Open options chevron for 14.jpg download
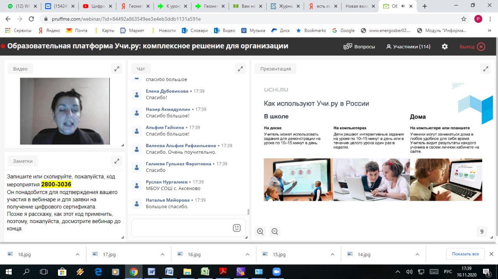Image resolution: width=498 pixels, height=279 pixels. tap(417, 255)
